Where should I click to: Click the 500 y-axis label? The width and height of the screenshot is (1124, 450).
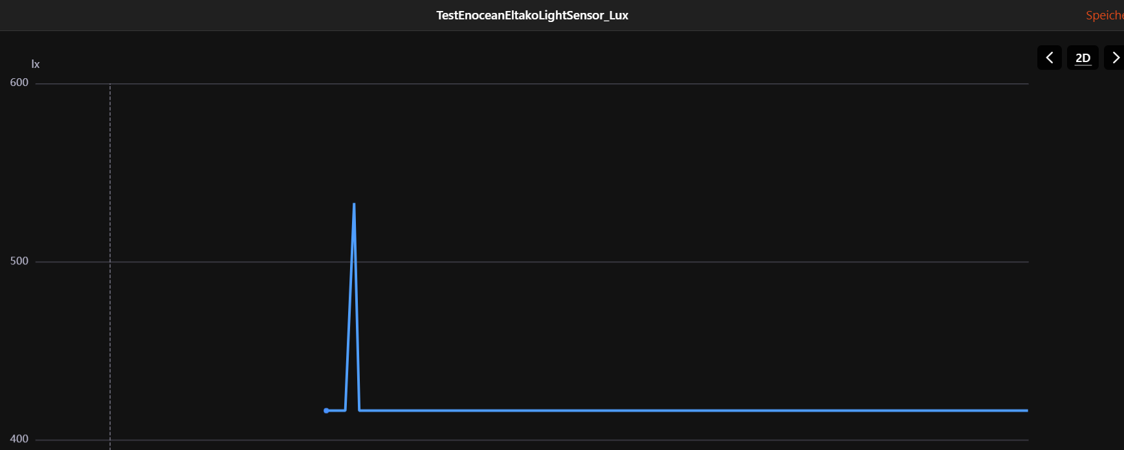[19, 261]
